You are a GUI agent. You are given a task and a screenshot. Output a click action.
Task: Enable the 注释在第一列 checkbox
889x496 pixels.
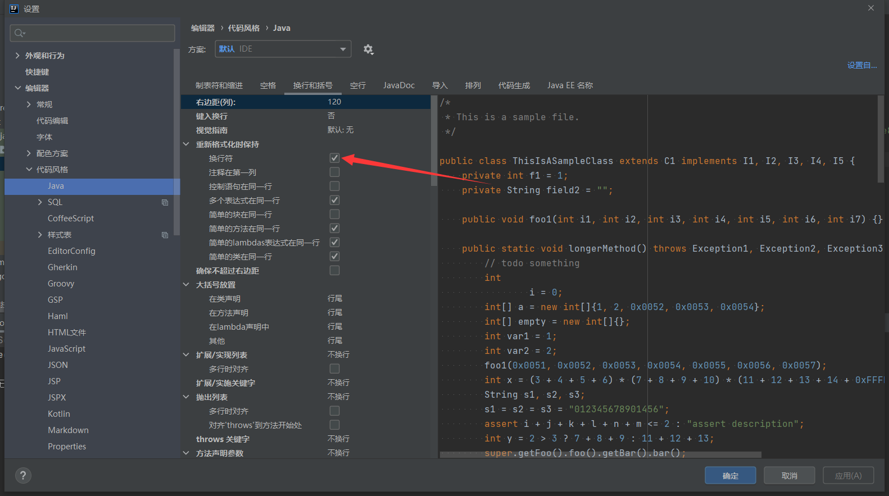(334, 172)
